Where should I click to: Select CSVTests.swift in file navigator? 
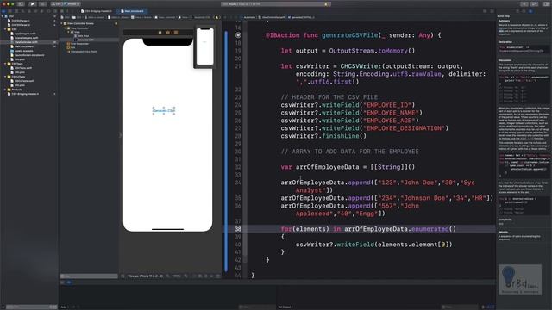tap(24, 68)
